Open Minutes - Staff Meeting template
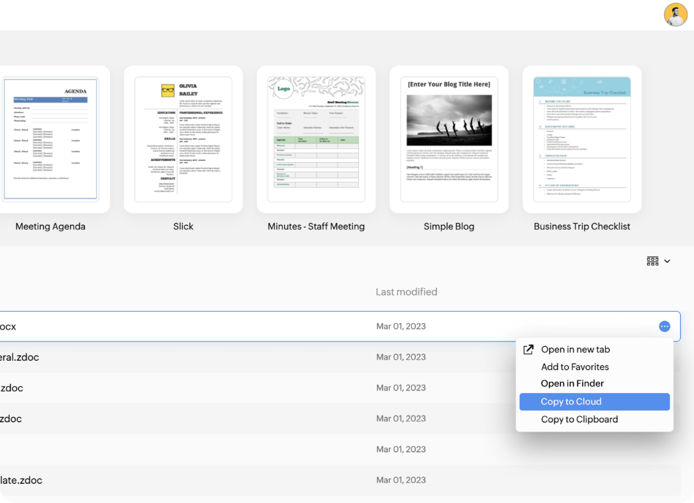Image resolution: width=694 pixels, height=503 pixels. (316, 139)
